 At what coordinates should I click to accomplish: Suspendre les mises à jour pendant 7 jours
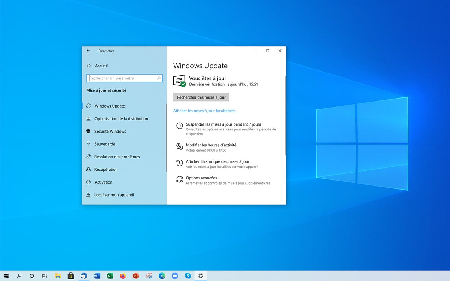coord(226,129)
